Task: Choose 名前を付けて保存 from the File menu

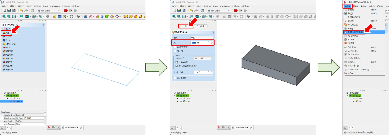Action: click(x=356, y=32)
